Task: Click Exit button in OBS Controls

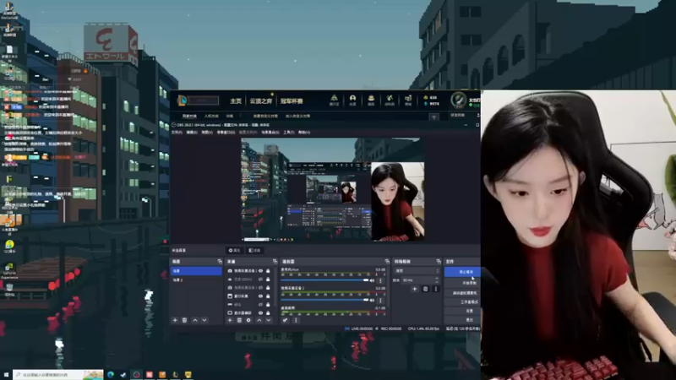Action: tap(462, 320)
